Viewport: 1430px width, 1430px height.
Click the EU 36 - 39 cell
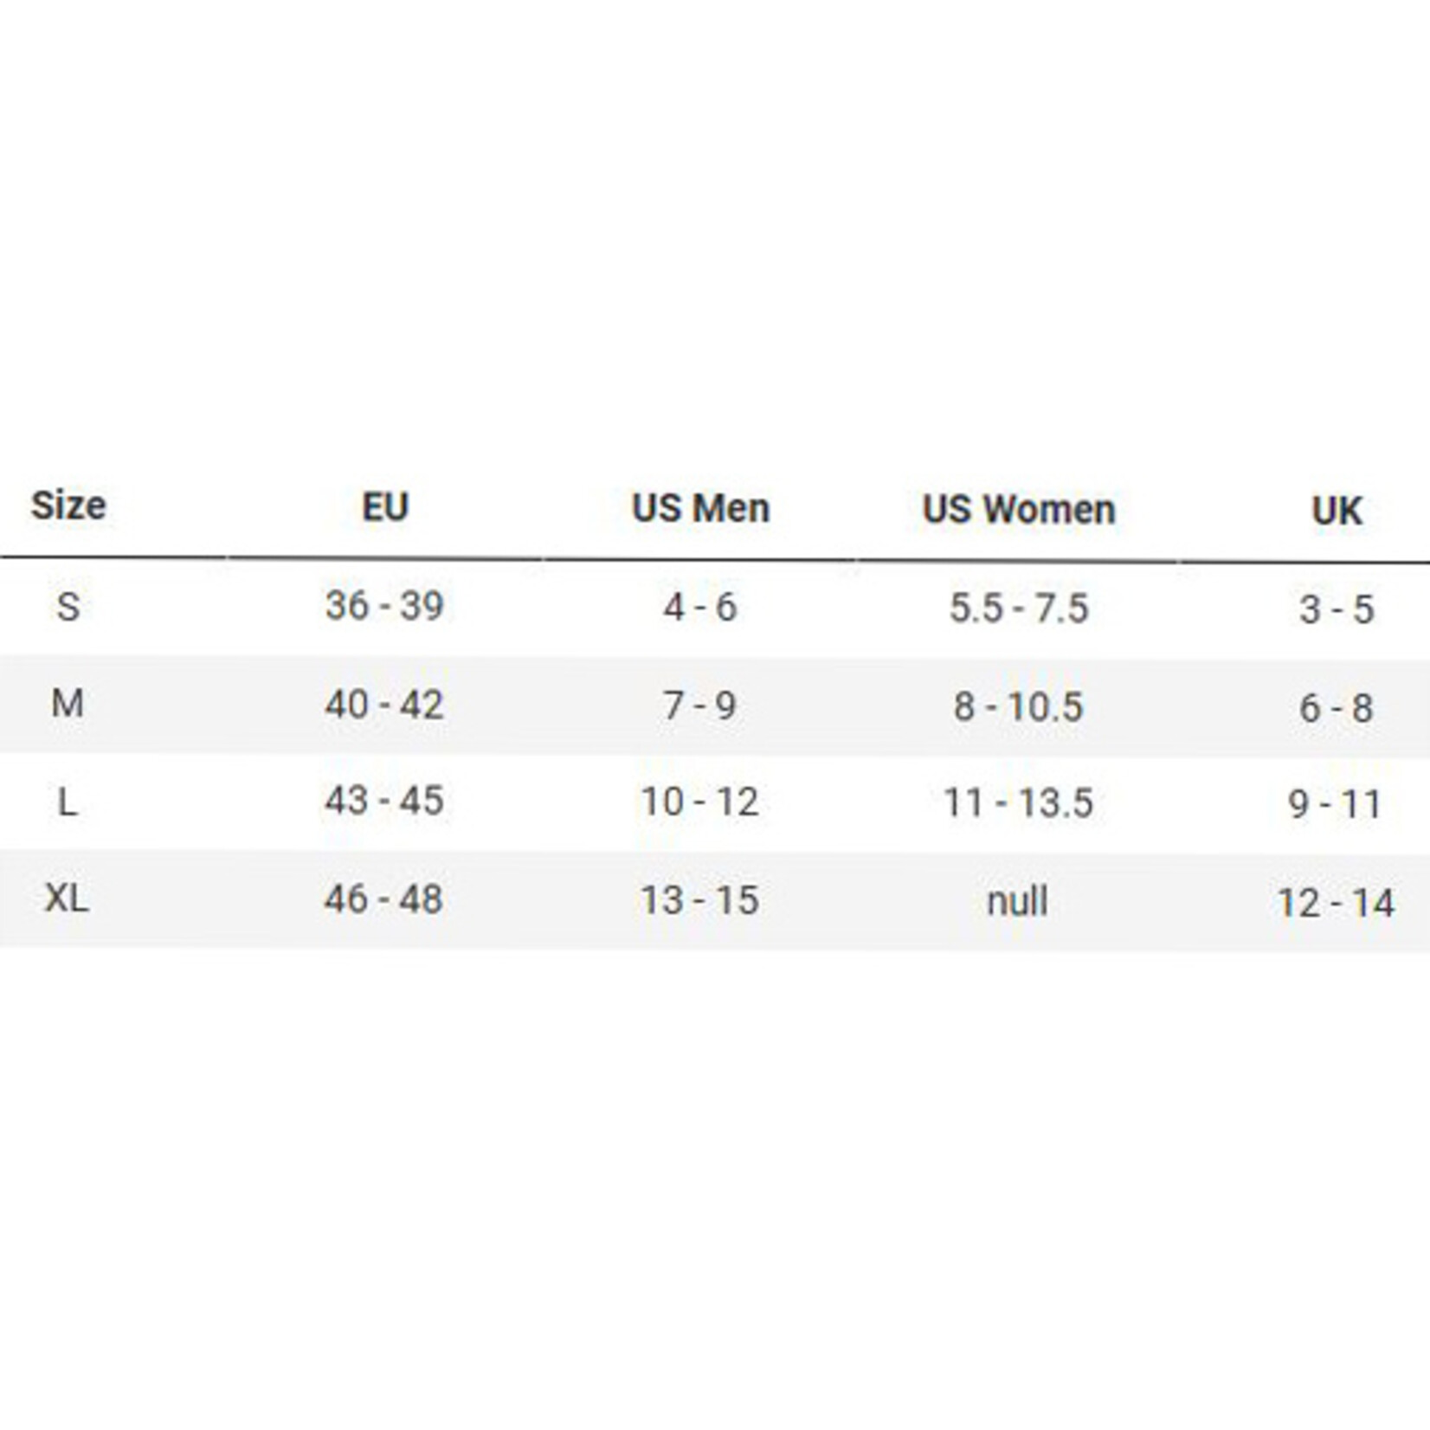(384, 606)
